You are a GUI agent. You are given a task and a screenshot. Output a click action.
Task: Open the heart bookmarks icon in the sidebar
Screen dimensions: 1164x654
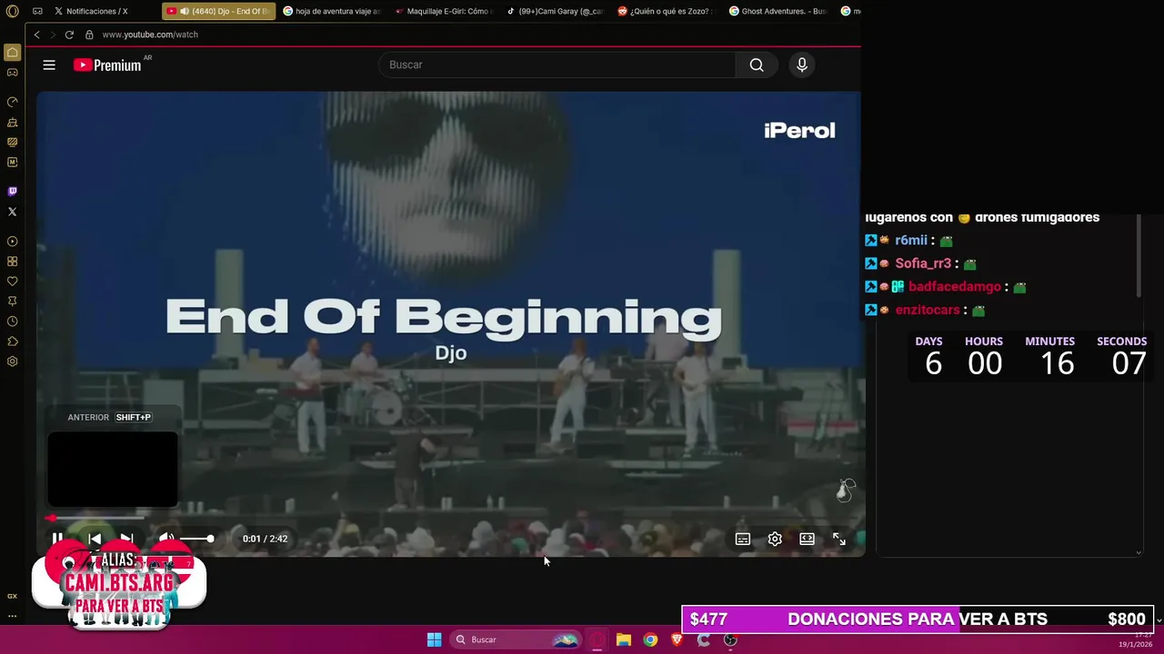[x=12, y=282]
